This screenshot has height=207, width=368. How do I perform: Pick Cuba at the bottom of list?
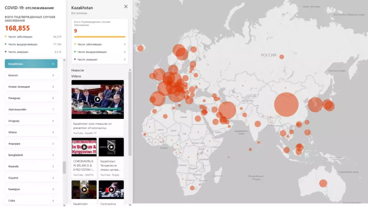[31, 201]
